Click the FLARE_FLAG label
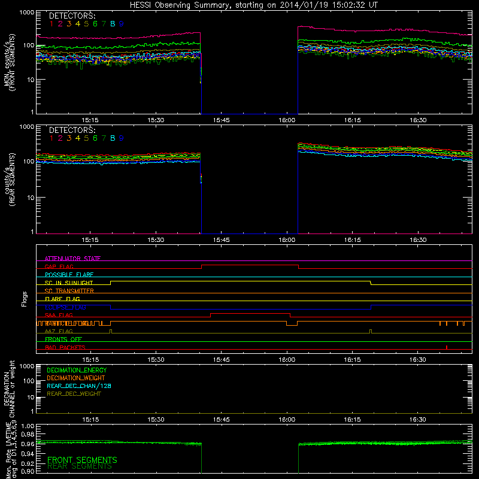479x479 pixels. (62, 299)
